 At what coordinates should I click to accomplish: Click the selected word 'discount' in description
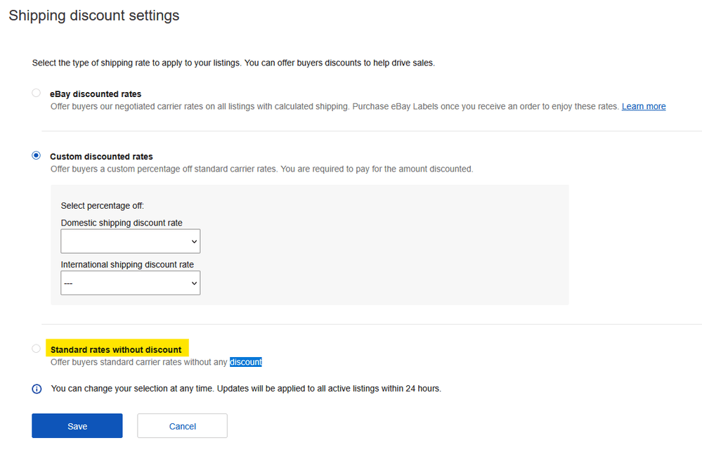[x=246, y=362]
